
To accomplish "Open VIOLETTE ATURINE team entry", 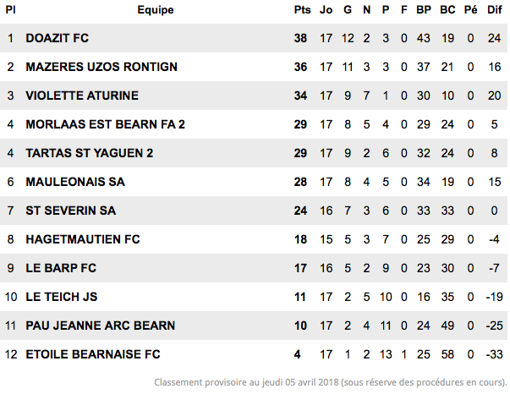I will (82, 96).
